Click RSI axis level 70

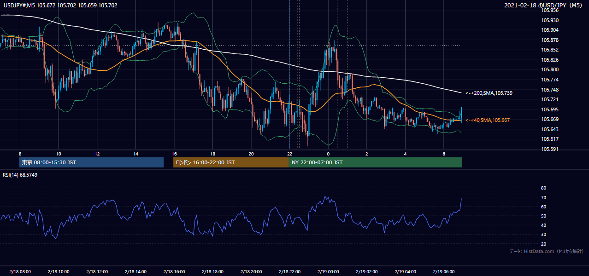click(x=543, y=197)
